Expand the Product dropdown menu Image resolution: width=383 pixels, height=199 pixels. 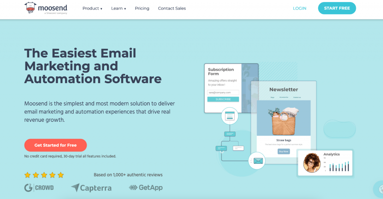coord(92,8)
